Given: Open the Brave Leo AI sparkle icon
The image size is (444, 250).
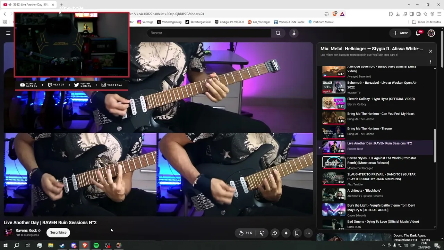Looking at the screenshot, I should pyautogui.click(x=426, y=14).
